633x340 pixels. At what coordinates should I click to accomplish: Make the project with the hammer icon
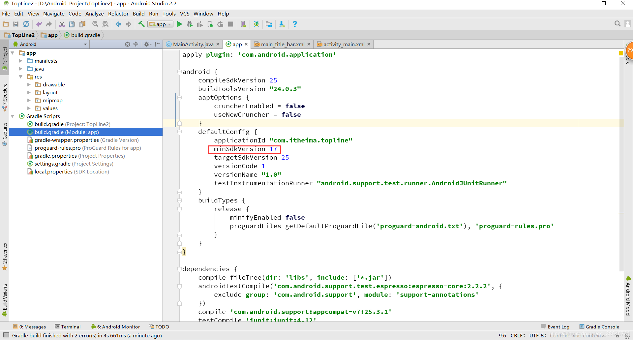[x=141, y=24]
